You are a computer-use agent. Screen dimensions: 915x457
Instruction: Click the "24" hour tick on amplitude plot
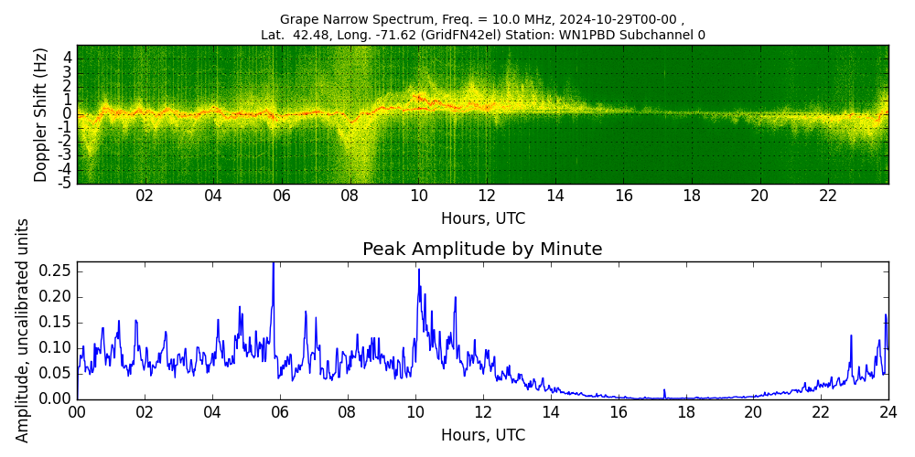[888, 412]
